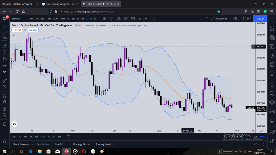Toggle magnet mode for drawings
Screen dimensions: 276x155
click(5, 96)
